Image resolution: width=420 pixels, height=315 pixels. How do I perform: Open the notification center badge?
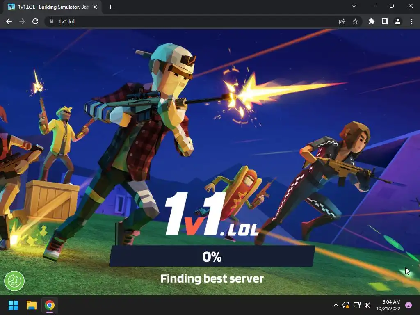pyautogui.click(x=409, y=305)
